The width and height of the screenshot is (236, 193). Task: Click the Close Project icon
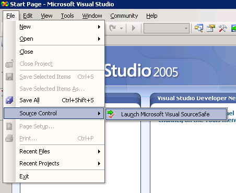9,64
